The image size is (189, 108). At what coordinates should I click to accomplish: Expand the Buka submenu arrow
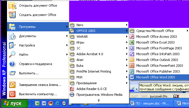tap(127, 66)
